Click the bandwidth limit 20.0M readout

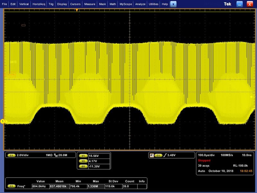(x=60, y=155)
